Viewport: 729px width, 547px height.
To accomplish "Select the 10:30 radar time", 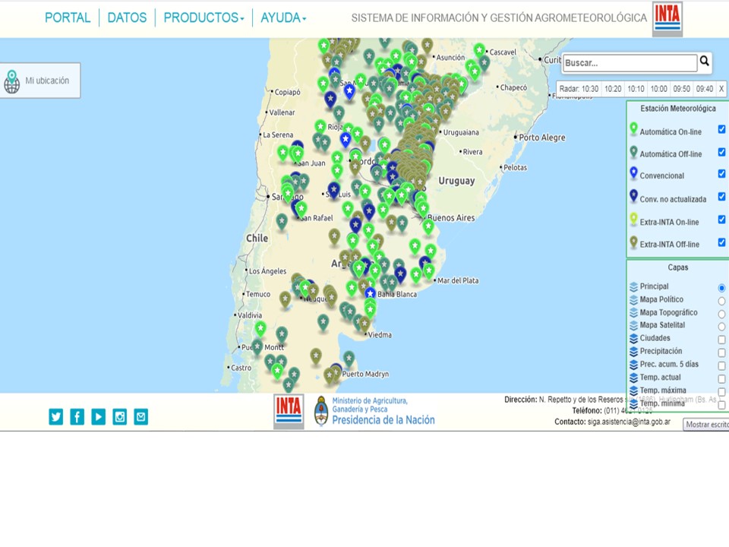I will [x=590, y=89].
